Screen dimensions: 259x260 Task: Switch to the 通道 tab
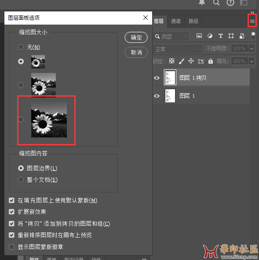176,21
